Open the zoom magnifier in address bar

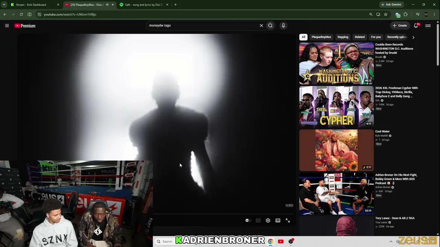371,14
